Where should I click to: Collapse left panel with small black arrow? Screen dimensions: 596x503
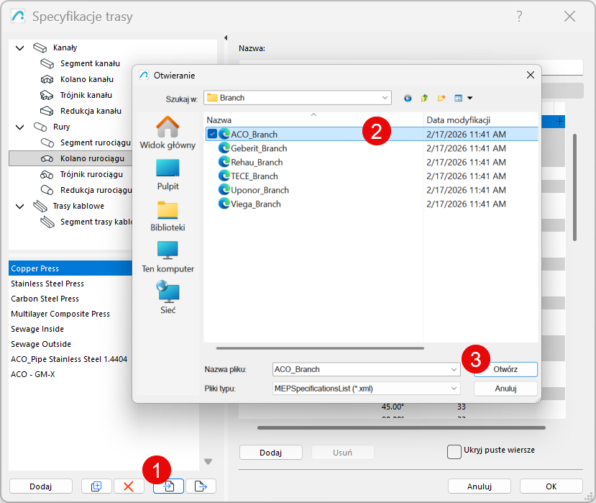point(226,37)
